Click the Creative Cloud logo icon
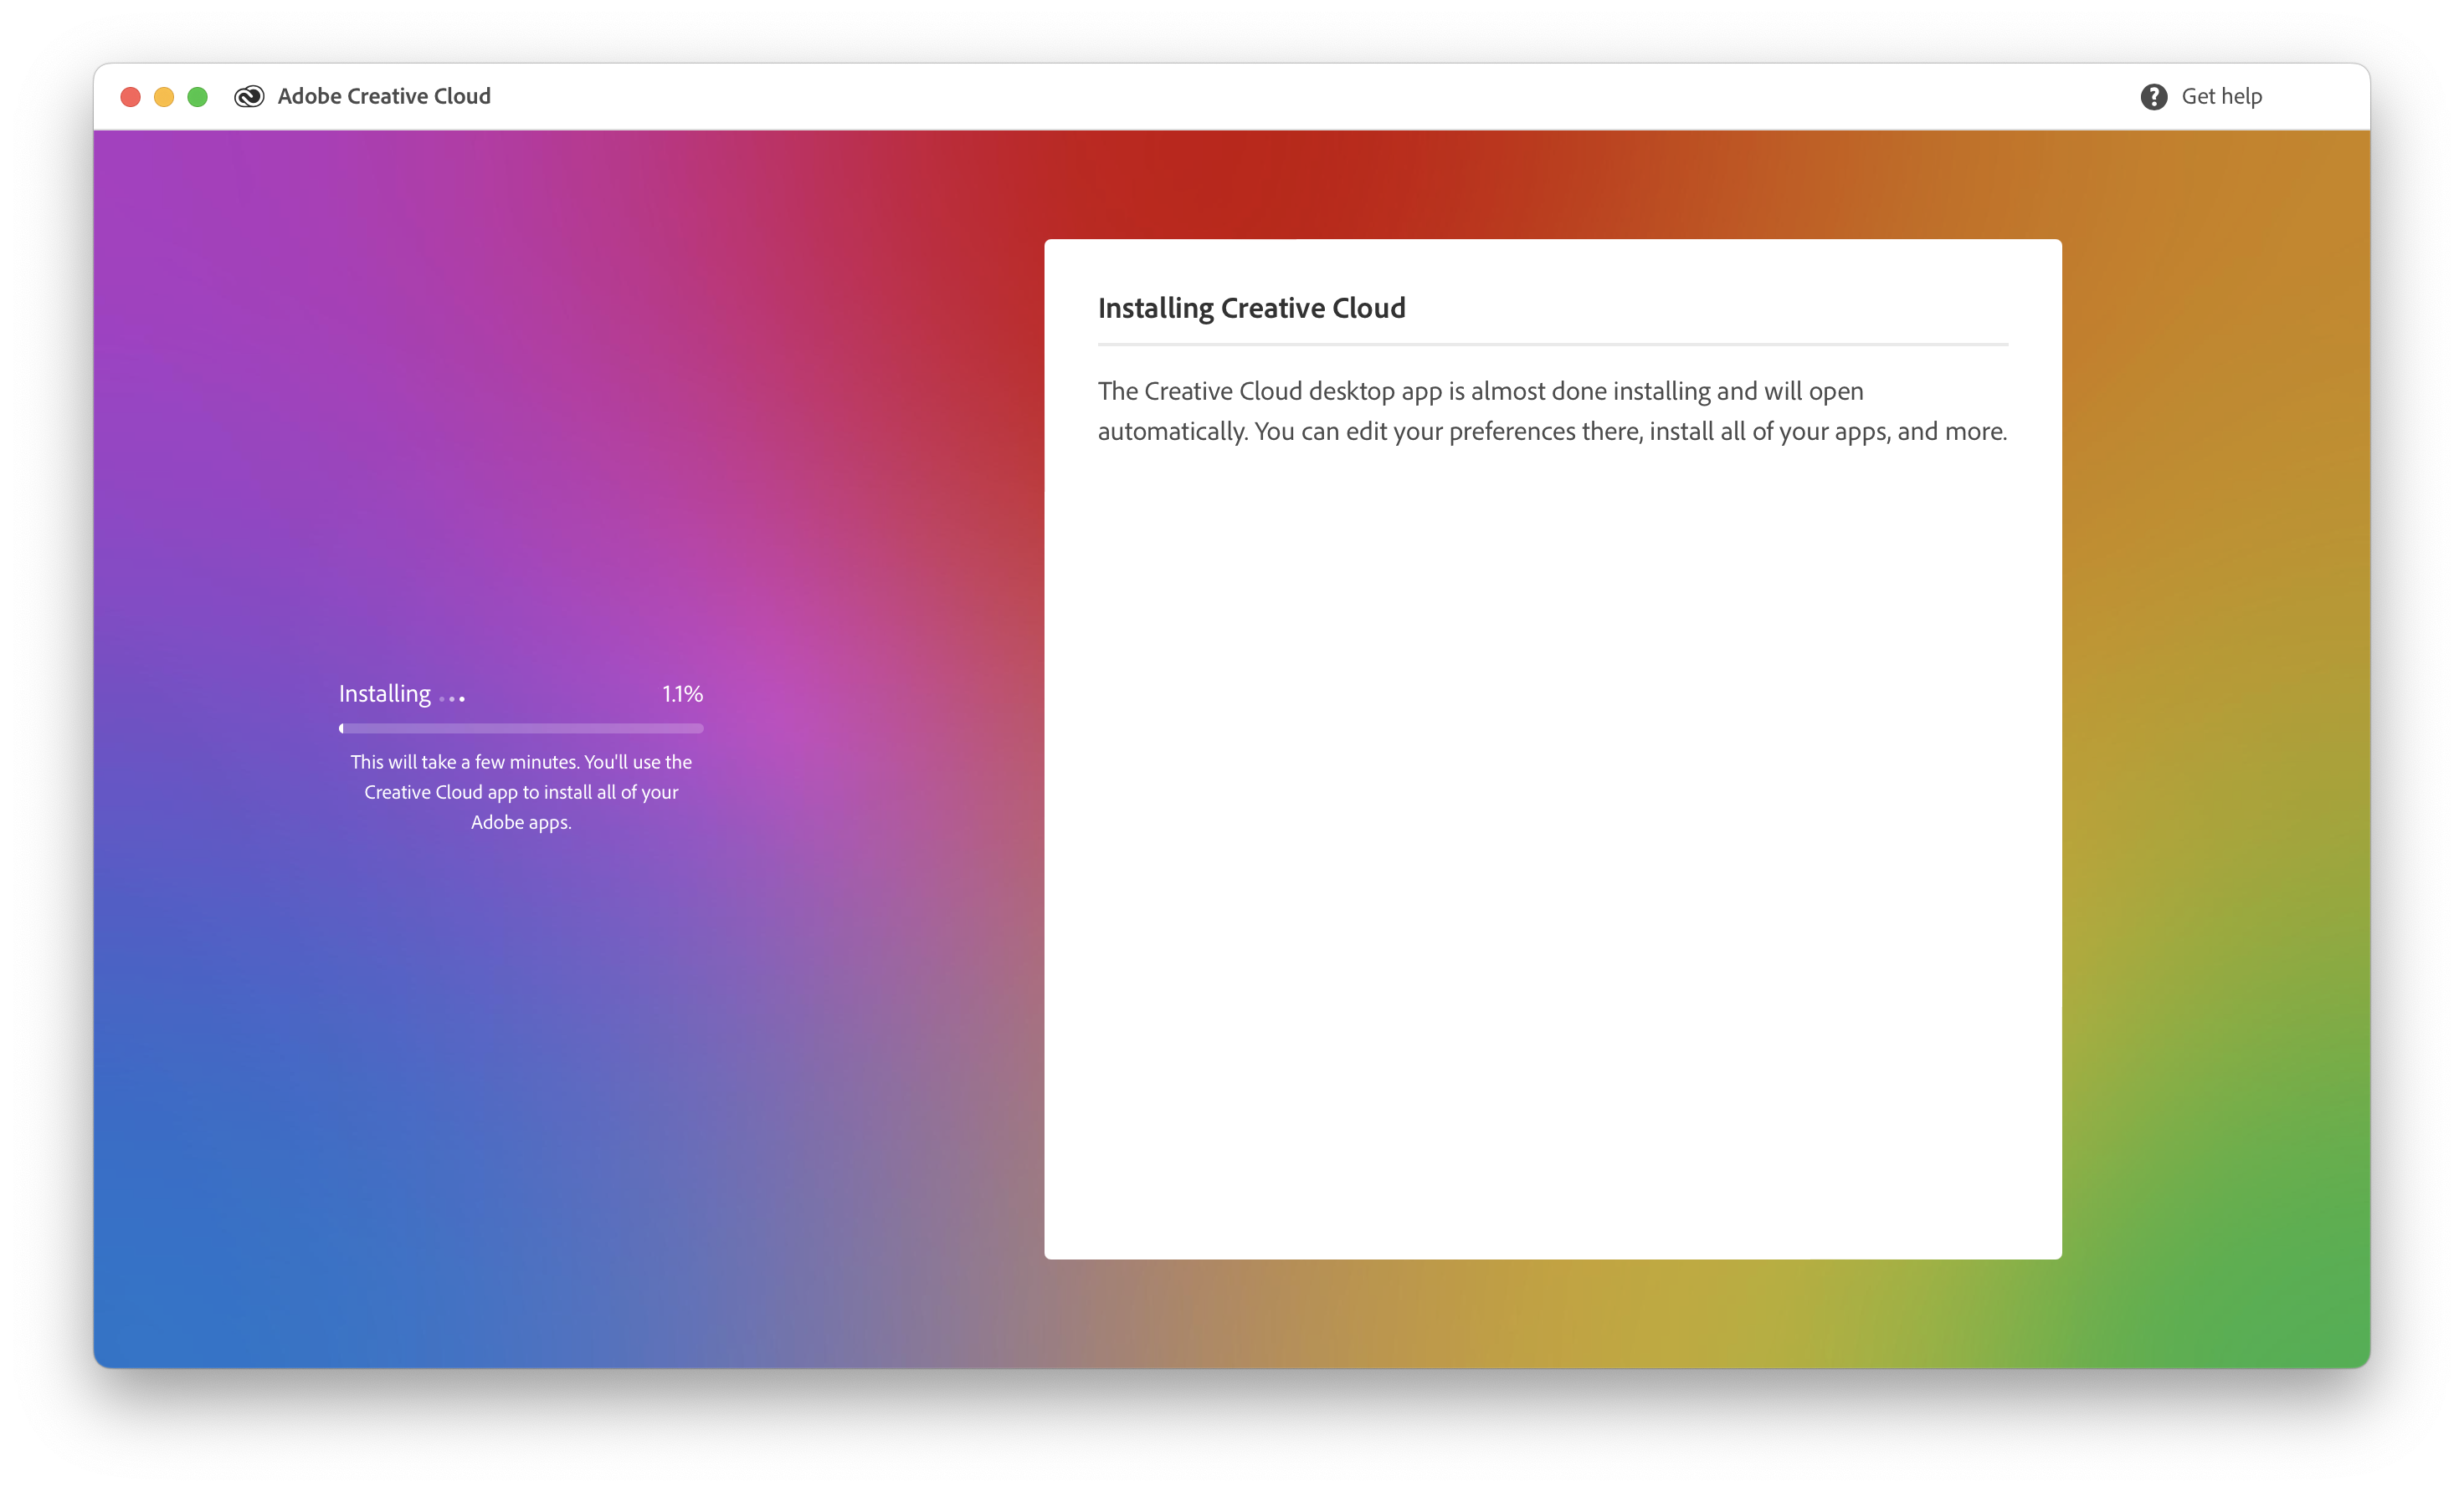 249,96
